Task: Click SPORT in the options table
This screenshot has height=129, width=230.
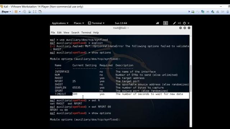Action: 59,91
